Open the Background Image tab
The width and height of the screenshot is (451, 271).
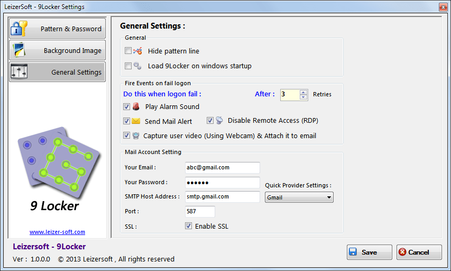click(x=57, y=50)
